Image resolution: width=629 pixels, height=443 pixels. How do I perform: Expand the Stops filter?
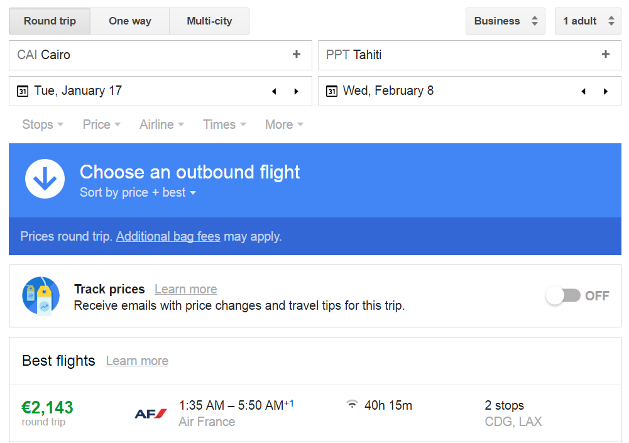point(43,124)
